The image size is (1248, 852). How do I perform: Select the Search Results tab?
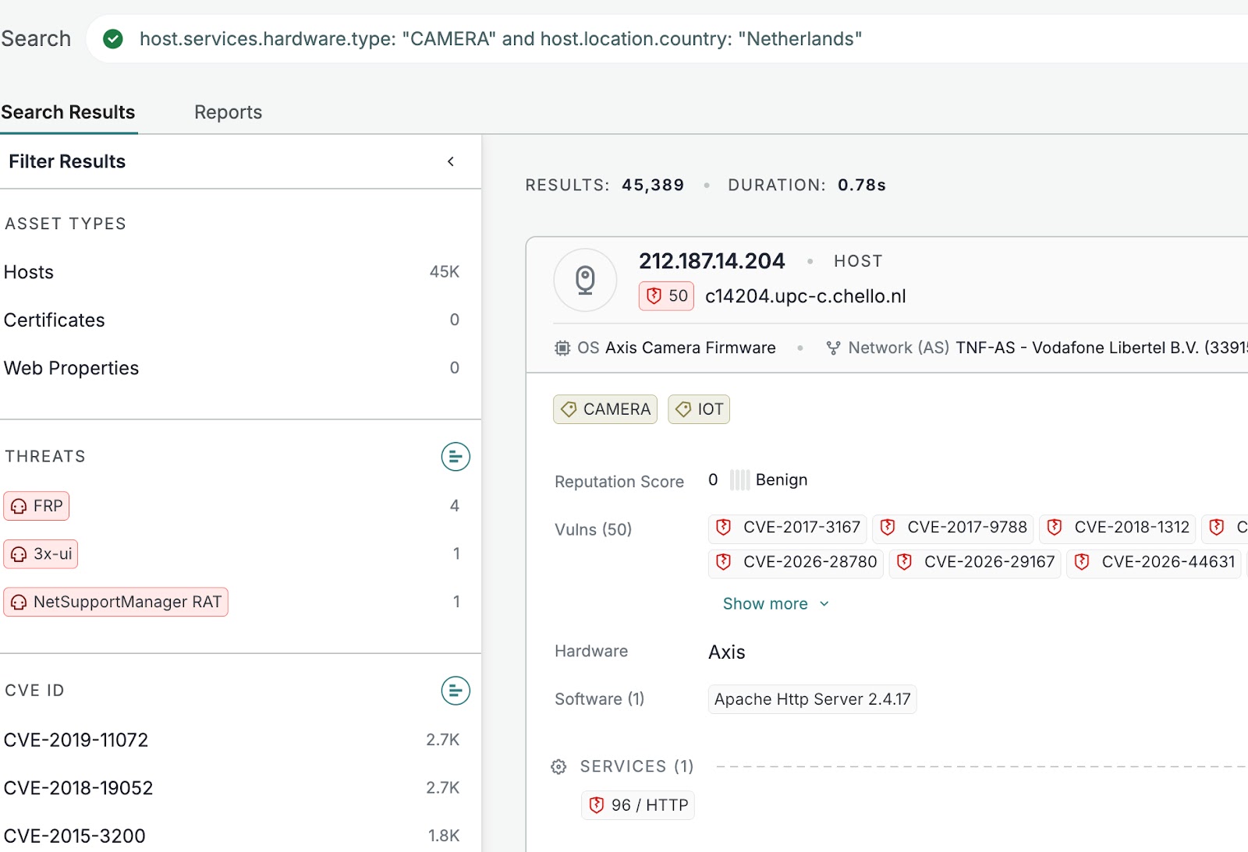[68, 112]
